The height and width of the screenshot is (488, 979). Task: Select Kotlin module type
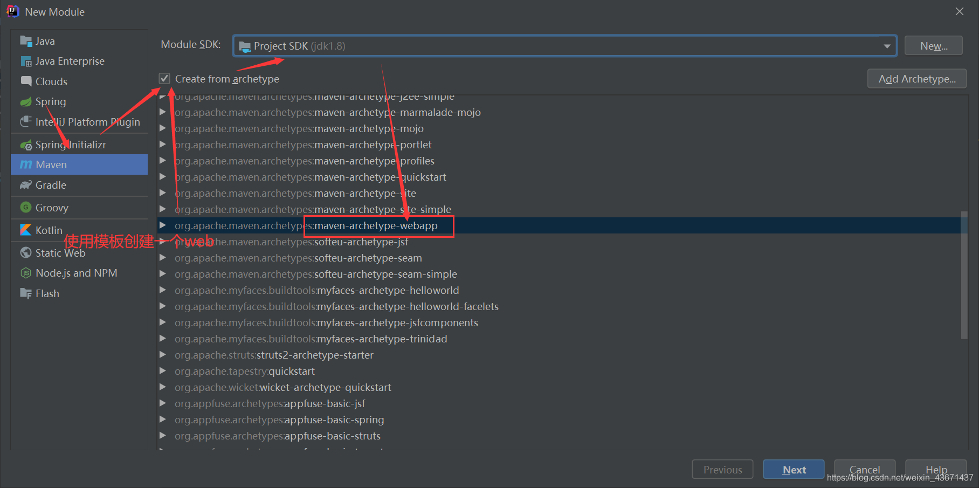[x=79, y=230]
